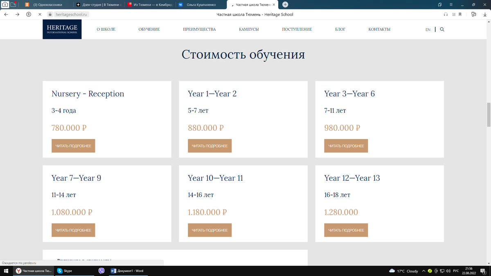Show hidden tray icons chevron
Screen dimensions: 491x276
pyautogui.click(x=423, y=271)
